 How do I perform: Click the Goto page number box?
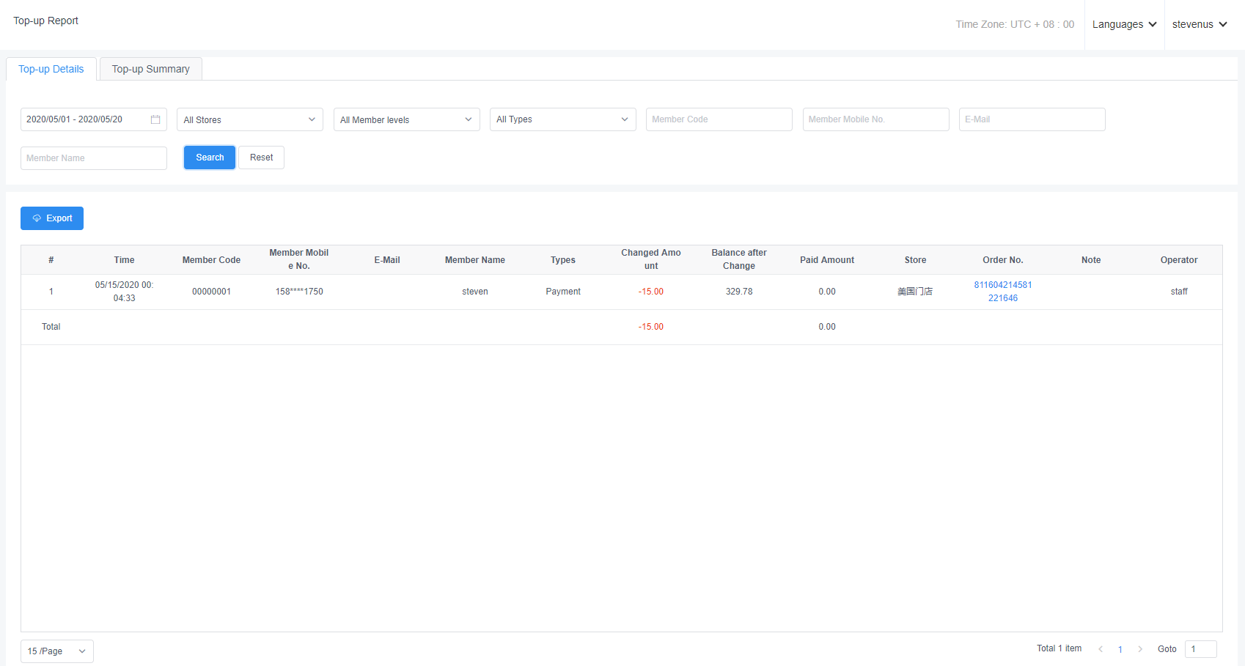pyautogui.click(x=1200, y=649)
